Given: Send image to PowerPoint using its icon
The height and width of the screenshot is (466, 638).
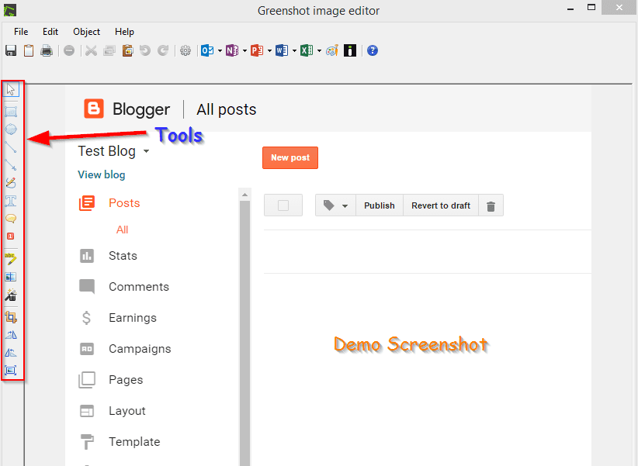Looking at the screenshot, I should click(257, 51).
